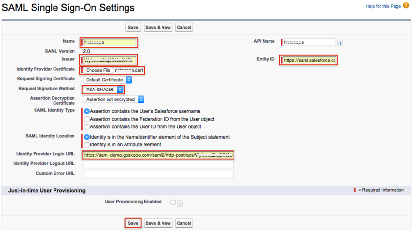Expand the Assertion Decryption Certificate dropdown
414x233 pixels.
(114, 99)
